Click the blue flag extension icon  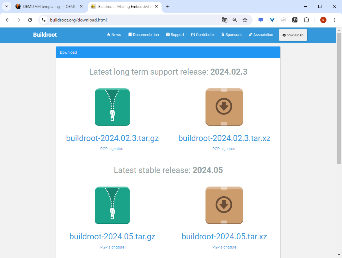click(x=260, y=20)
